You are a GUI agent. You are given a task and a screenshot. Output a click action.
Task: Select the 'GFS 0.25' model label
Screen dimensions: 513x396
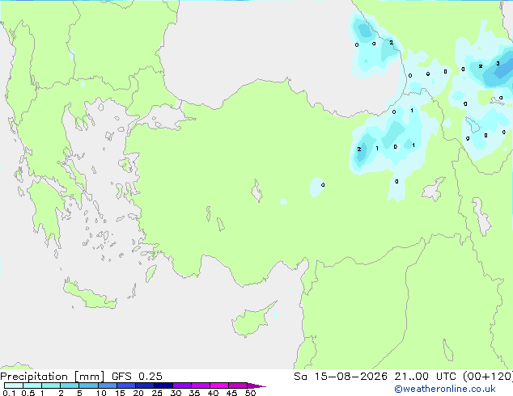137,377
